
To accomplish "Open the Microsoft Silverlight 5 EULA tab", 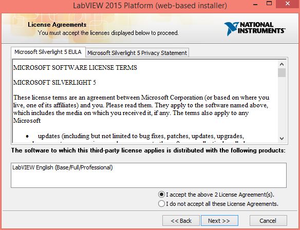I will pos(48,52).
